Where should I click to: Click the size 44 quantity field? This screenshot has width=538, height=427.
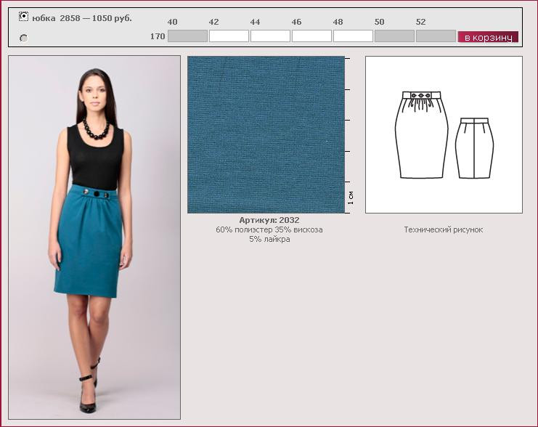tap(270, 36)
